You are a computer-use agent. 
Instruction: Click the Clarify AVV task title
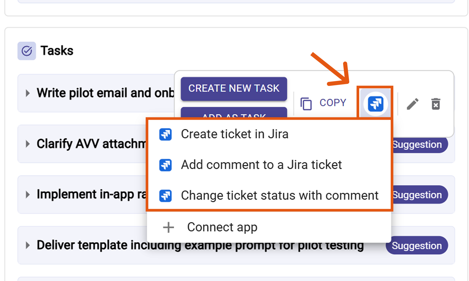tap(91, 144)
